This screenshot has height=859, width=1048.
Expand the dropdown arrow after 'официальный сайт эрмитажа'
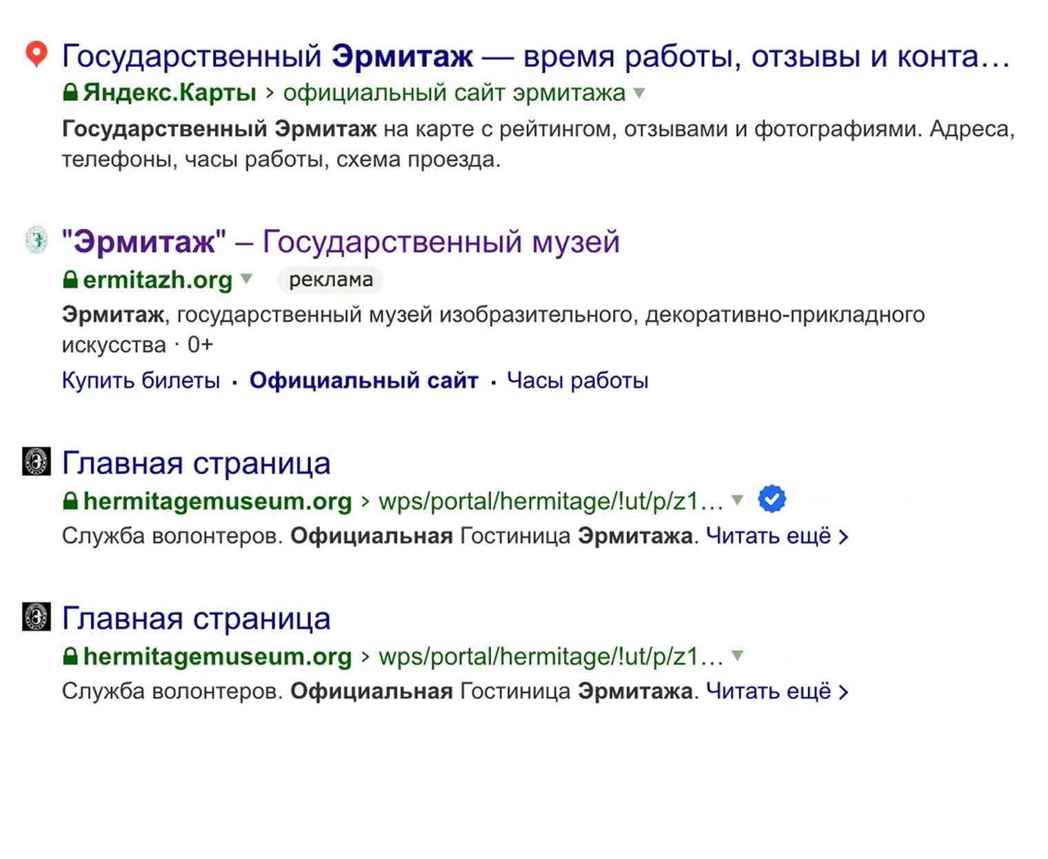pos(639,93)
